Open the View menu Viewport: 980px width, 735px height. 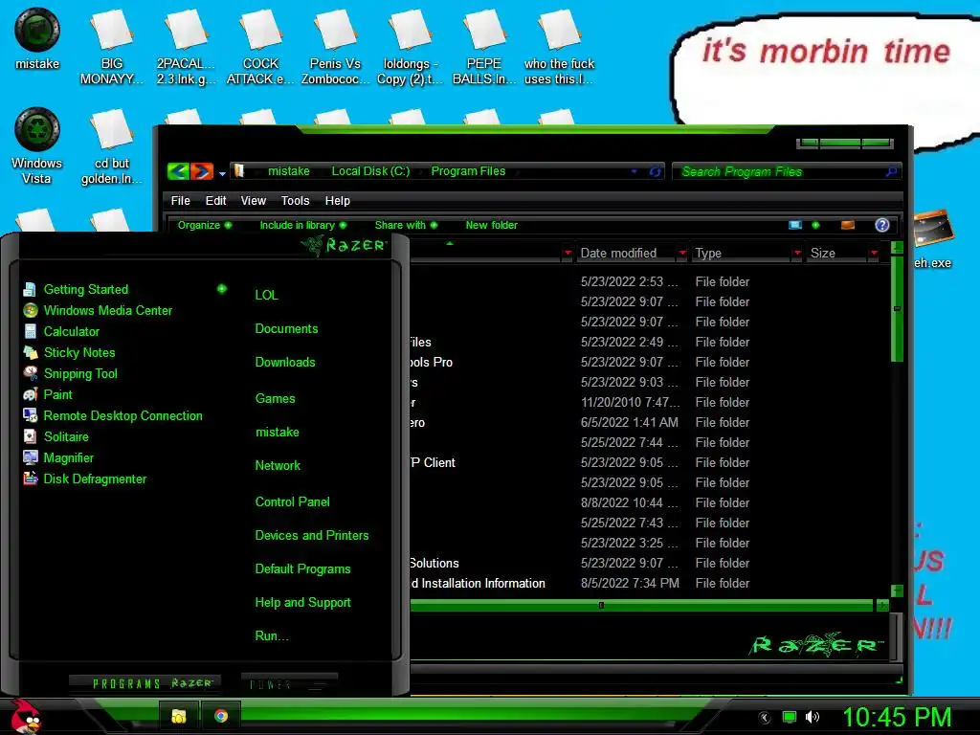coord(253,201)
